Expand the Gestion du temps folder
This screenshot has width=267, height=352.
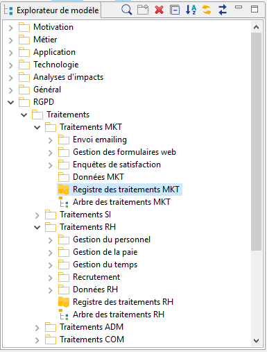51,265
